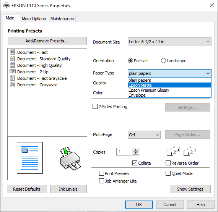This screenshot has width=218, height=212.
Task: Click the 2-Up preset icon
Action: pos(13,71)
